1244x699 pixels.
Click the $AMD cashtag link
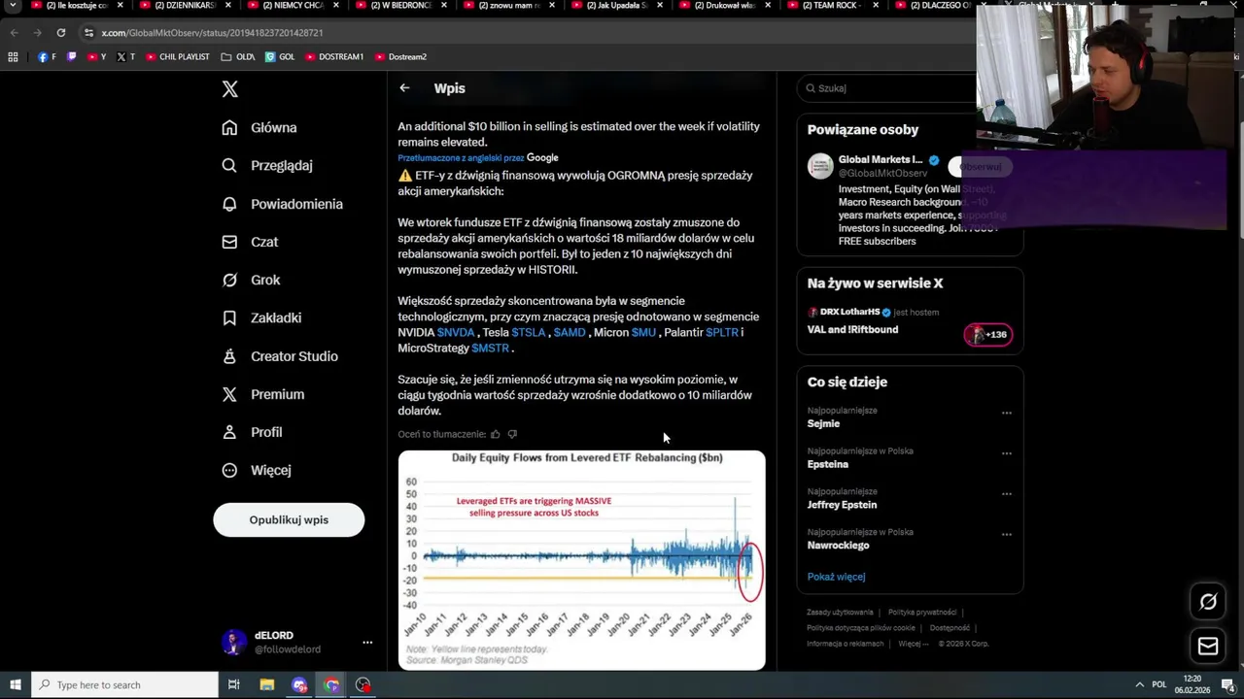pos(570,333)
